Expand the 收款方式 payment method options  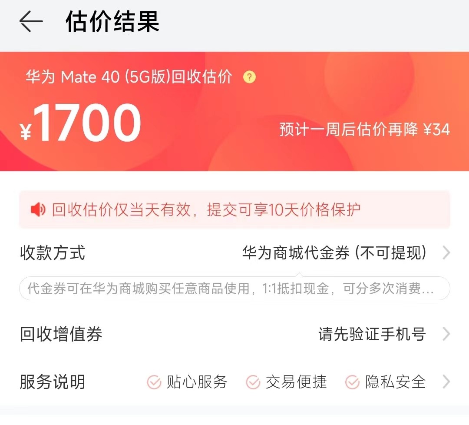pos(446,252)
